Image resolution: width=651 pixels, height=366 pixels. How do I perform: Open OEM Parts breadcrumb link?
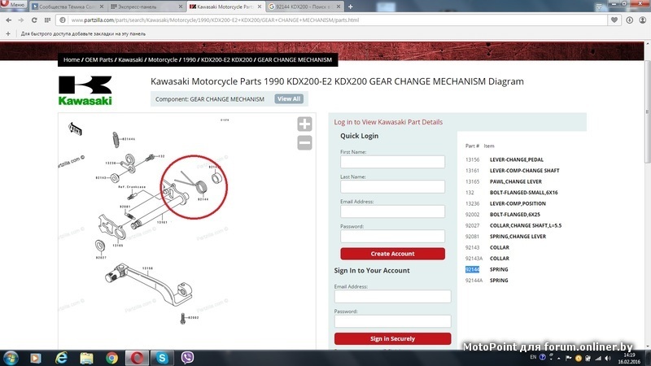point(98,59)
